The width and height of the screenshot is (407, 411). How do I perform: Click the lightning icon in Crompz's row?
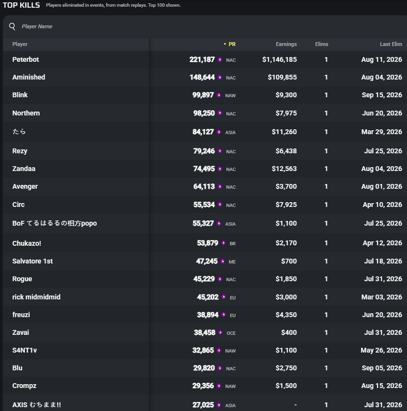coord(219,386)
